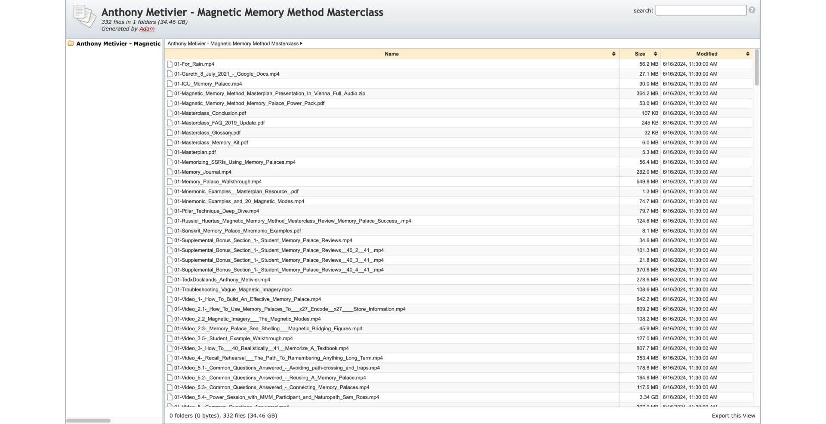Screen dimensions: 826x424
Task: Expand the breadcrumb arrow after Masterclass path
Action: point(301,43)
